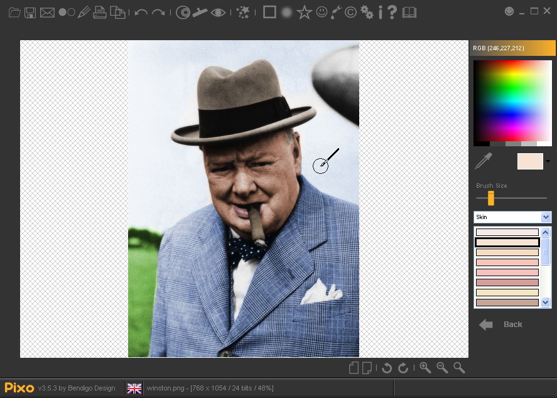Image resolution: width=557 pixels, height=398 pixels.
Task: Change language via the UK flag icon
Action: point(134,389)
